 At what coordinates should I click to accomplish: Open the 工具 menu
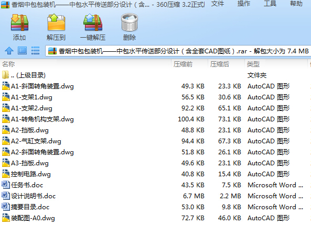pos(270,4)
